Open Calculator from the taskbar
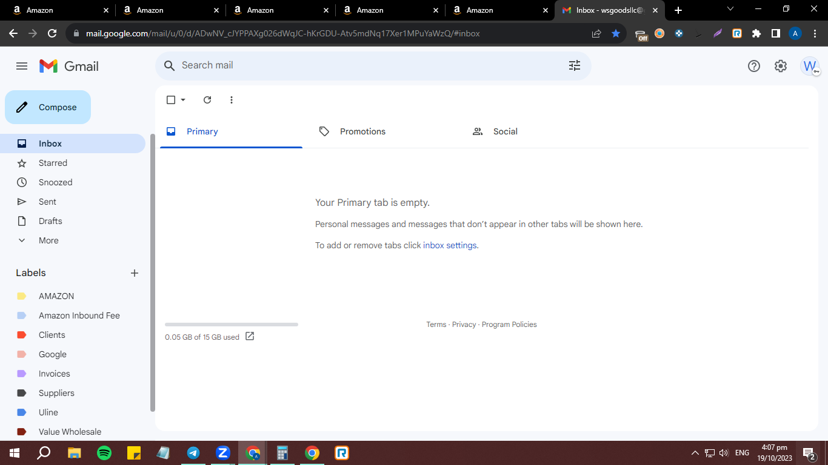Viewport: 828px width, 465px height. click(x=282, y=453)
